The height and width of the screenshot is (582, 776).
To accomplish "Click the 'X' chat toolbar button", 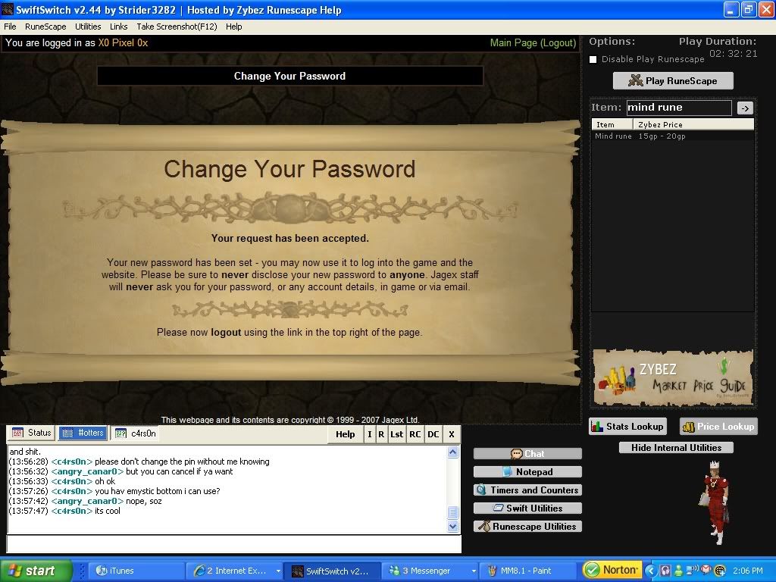I will click(452, 434).
